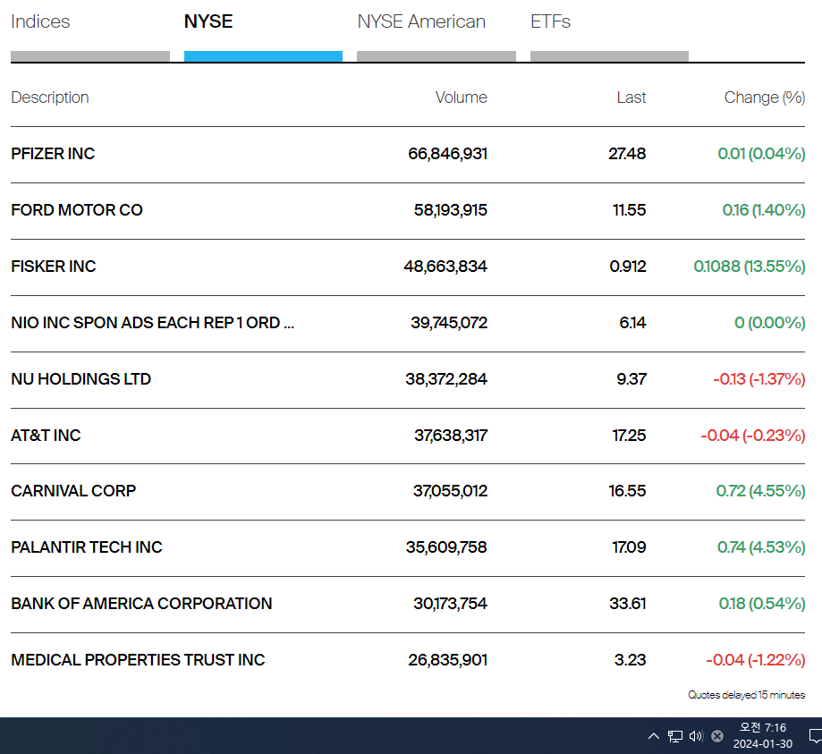Image resolution: width=822 pixels, height=754 pixels.
Task: Click AT&T last price 17.25
Action: click(629, 436)
